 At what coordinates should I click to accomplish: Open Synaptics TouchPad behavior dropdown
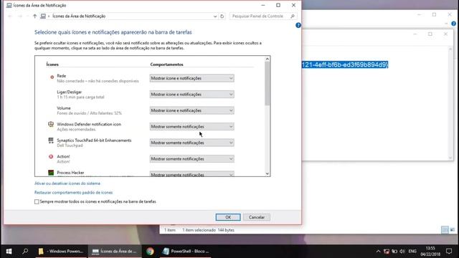(x=191, y=143)
